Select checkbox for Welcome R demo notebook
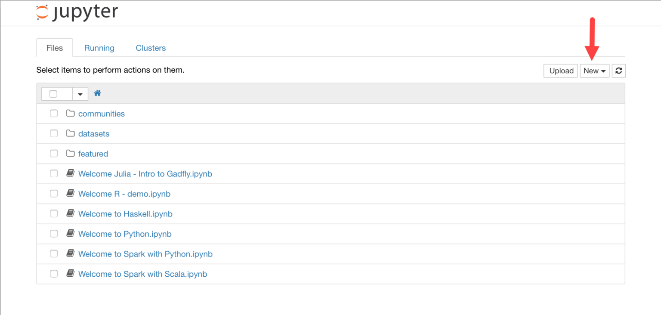Image resolution: width=661 pixels, height=315 pixels. click(x=54, y=194)
